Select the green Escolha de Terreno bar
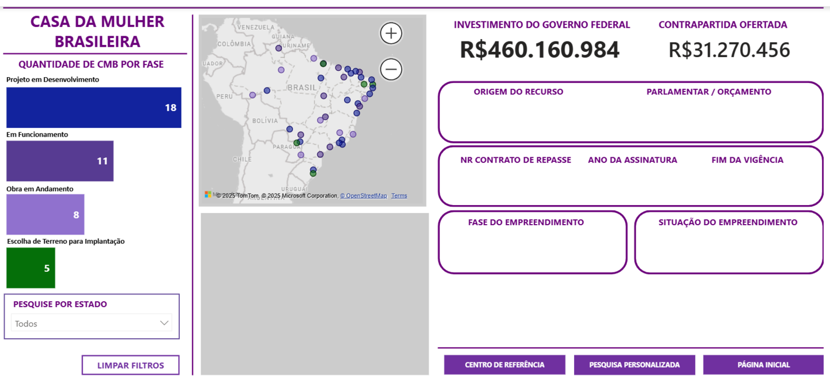 click(31, 268)
